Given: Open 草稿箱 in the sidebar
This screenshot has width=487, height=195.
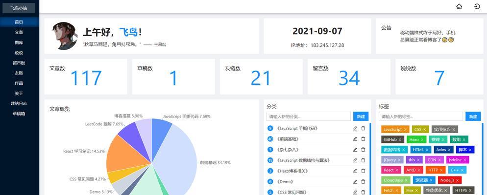Looking at the screenshot, I should coord(19,114).
